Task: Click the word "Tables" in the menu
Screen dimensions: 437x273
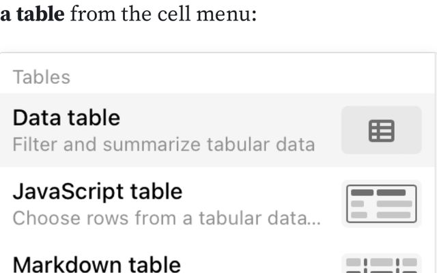Action: click(41, 76)
